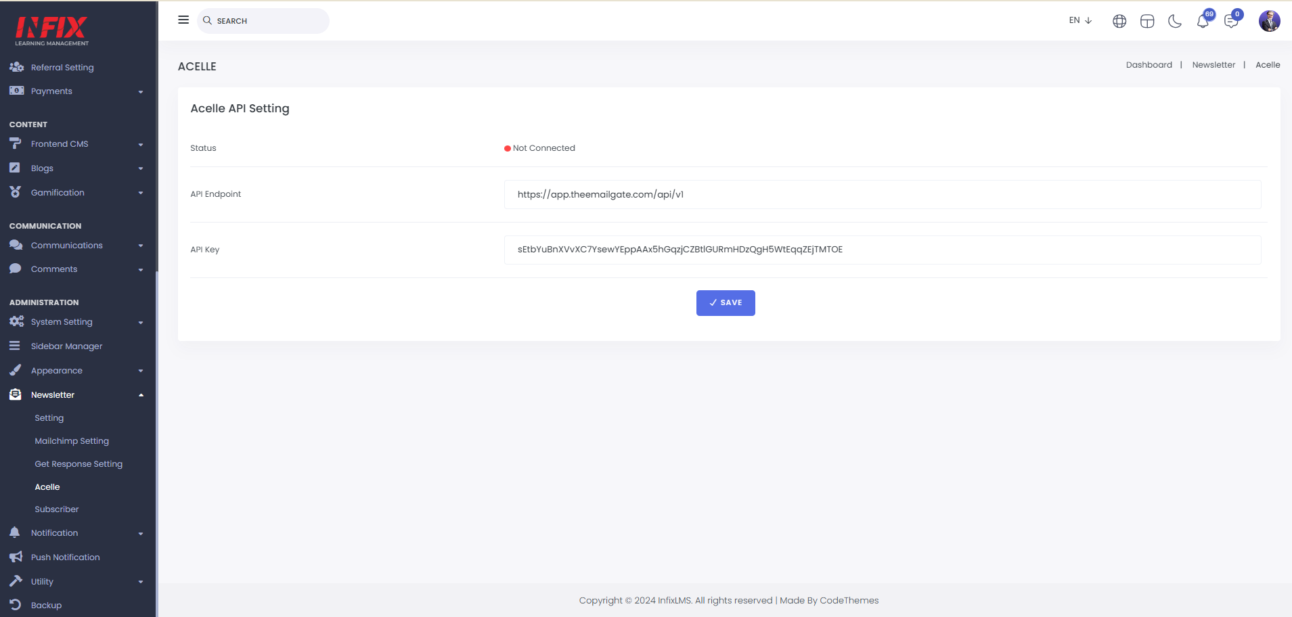Click the Referral Setting icon
The height and width of the screenshot is (617, 1292).
[16, 67]
